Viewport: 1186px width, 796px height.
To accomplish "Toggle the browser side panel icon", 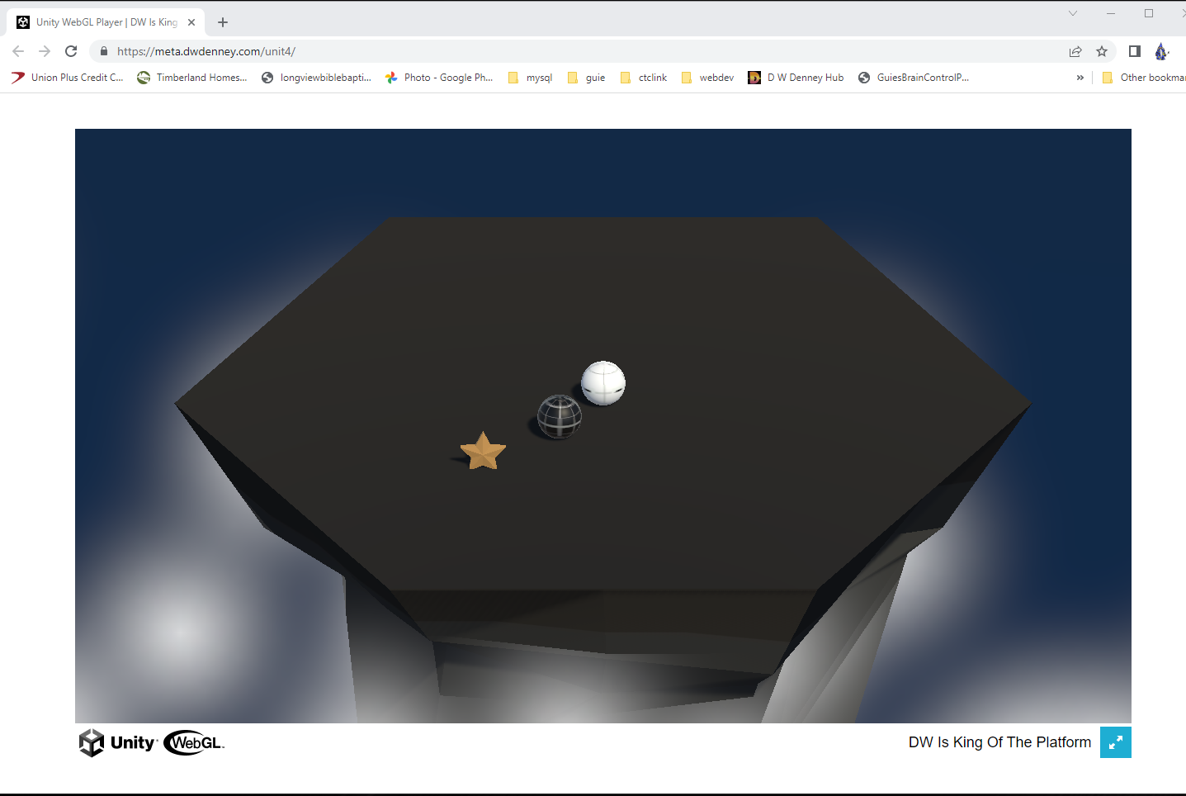I will 1135,51.
